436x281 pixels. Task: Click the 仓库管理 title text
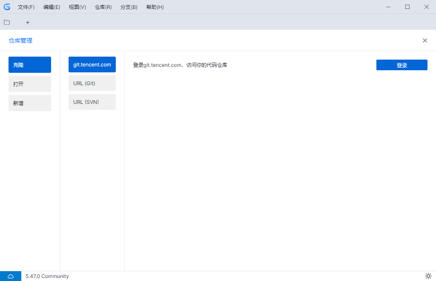20,40
